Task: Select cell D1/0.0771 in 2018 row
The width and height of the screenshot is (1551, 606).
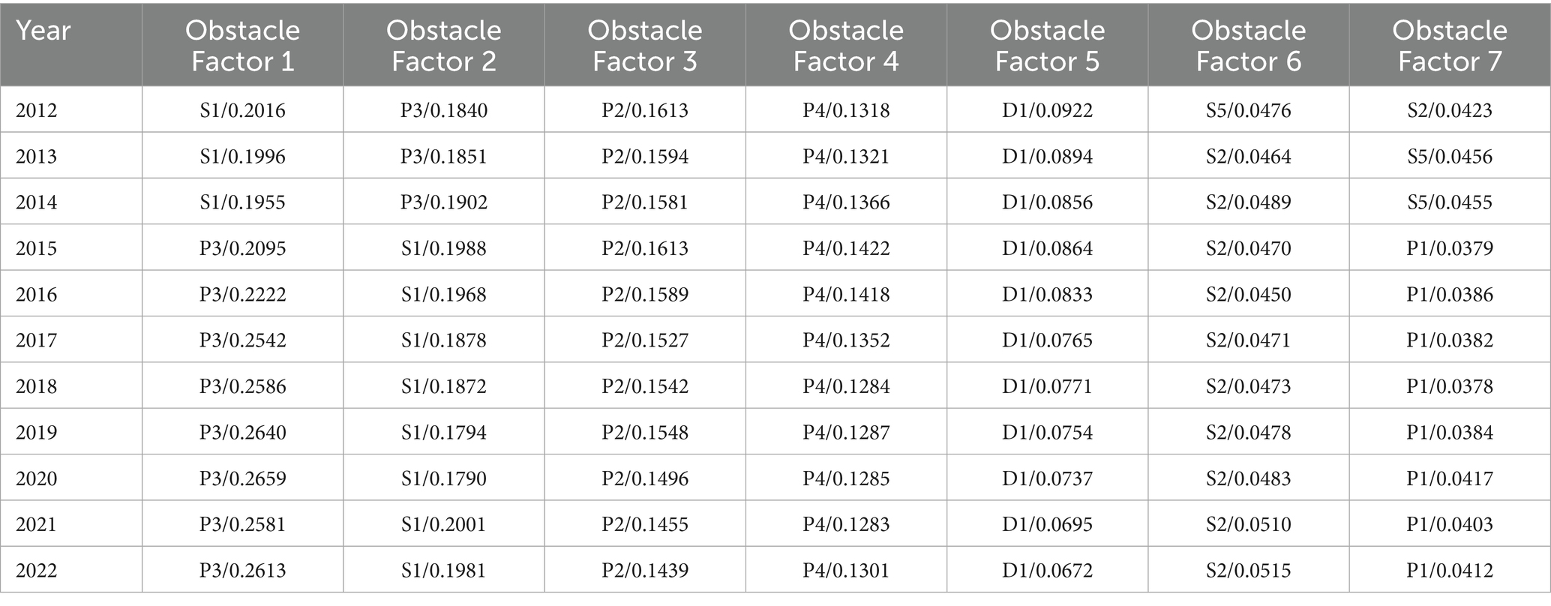Action: 1048,386
